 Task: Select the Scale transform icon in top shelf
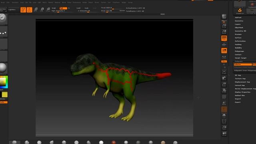pos(42,10)
